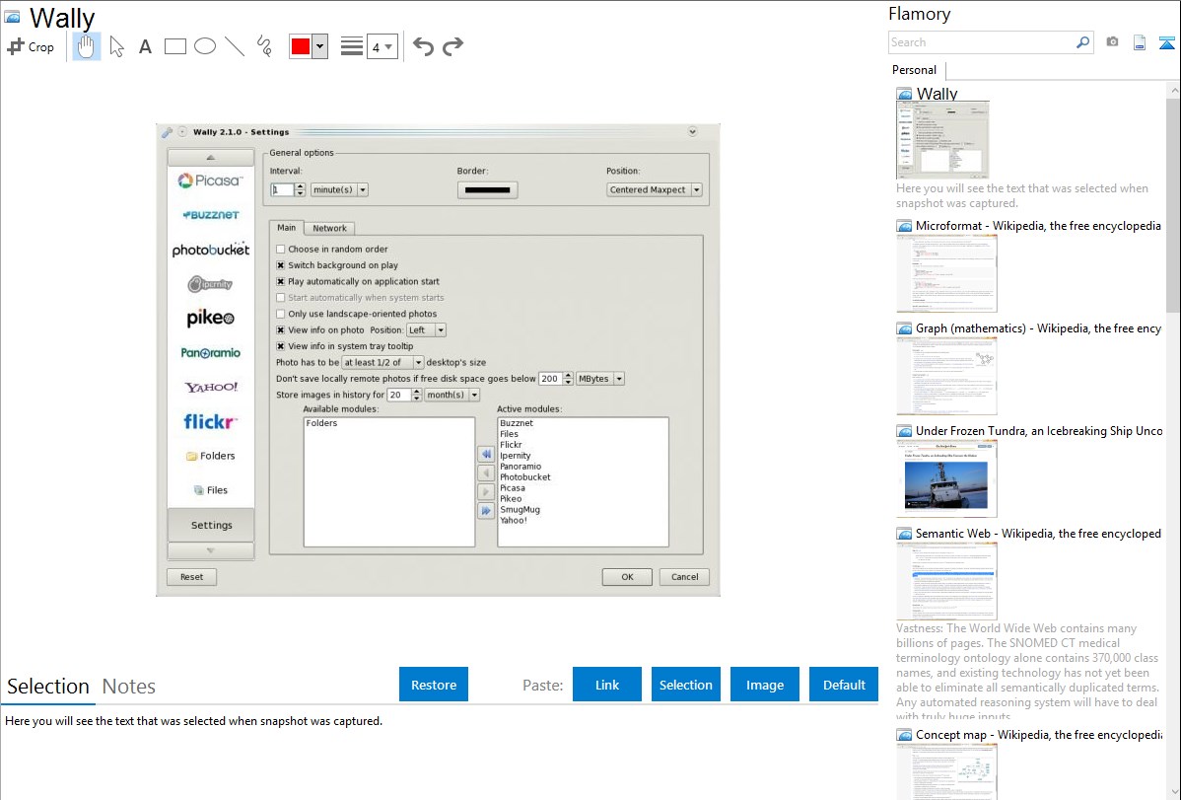The image size is (1181, 800).
Task: Select the Photobucket module in Wally sidebar
Action: (211, 250)
